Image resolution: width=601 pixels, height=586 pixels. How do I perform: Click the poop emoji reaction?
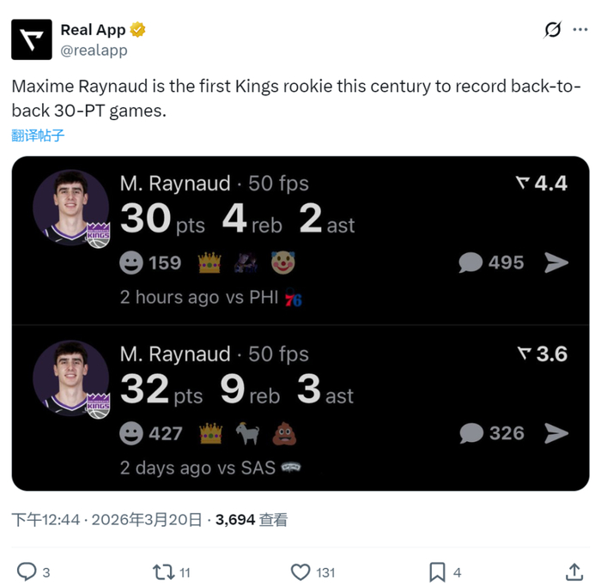(284, 433)
